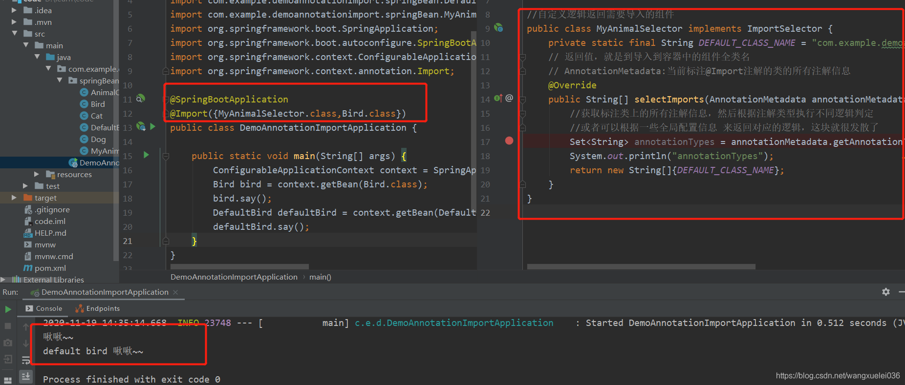The image size is (905, 385).
Task: Click run gutter arrow beside main method
Action: (146, 155)
